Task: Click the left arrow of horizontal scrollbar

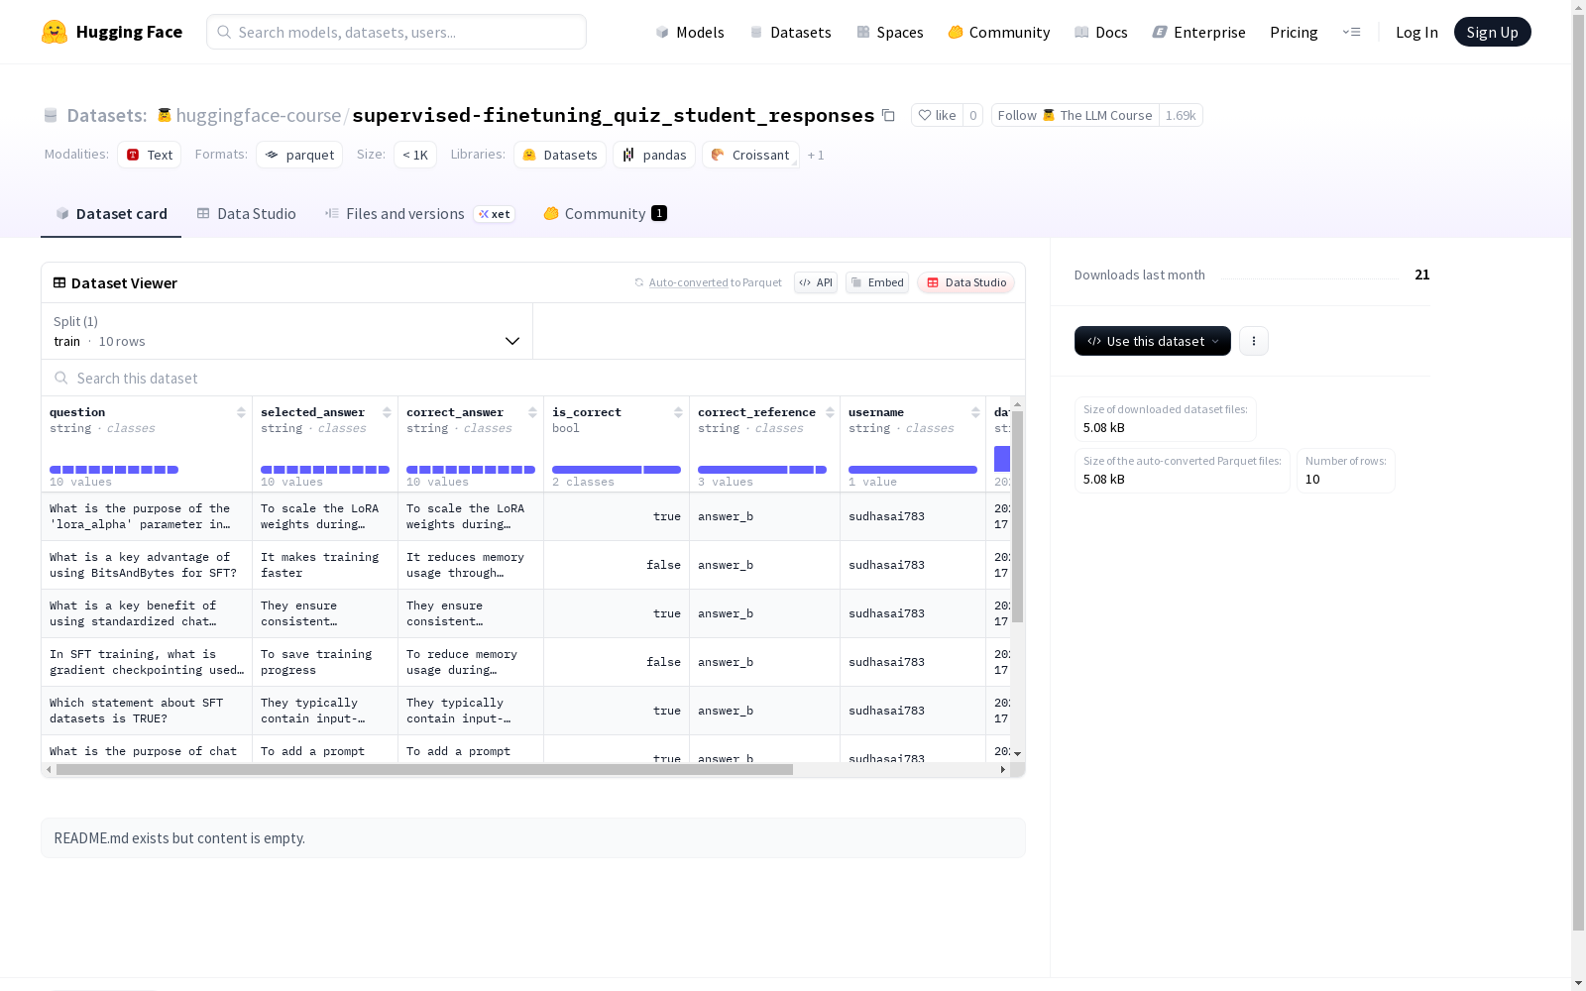Action: pos(49,769)
